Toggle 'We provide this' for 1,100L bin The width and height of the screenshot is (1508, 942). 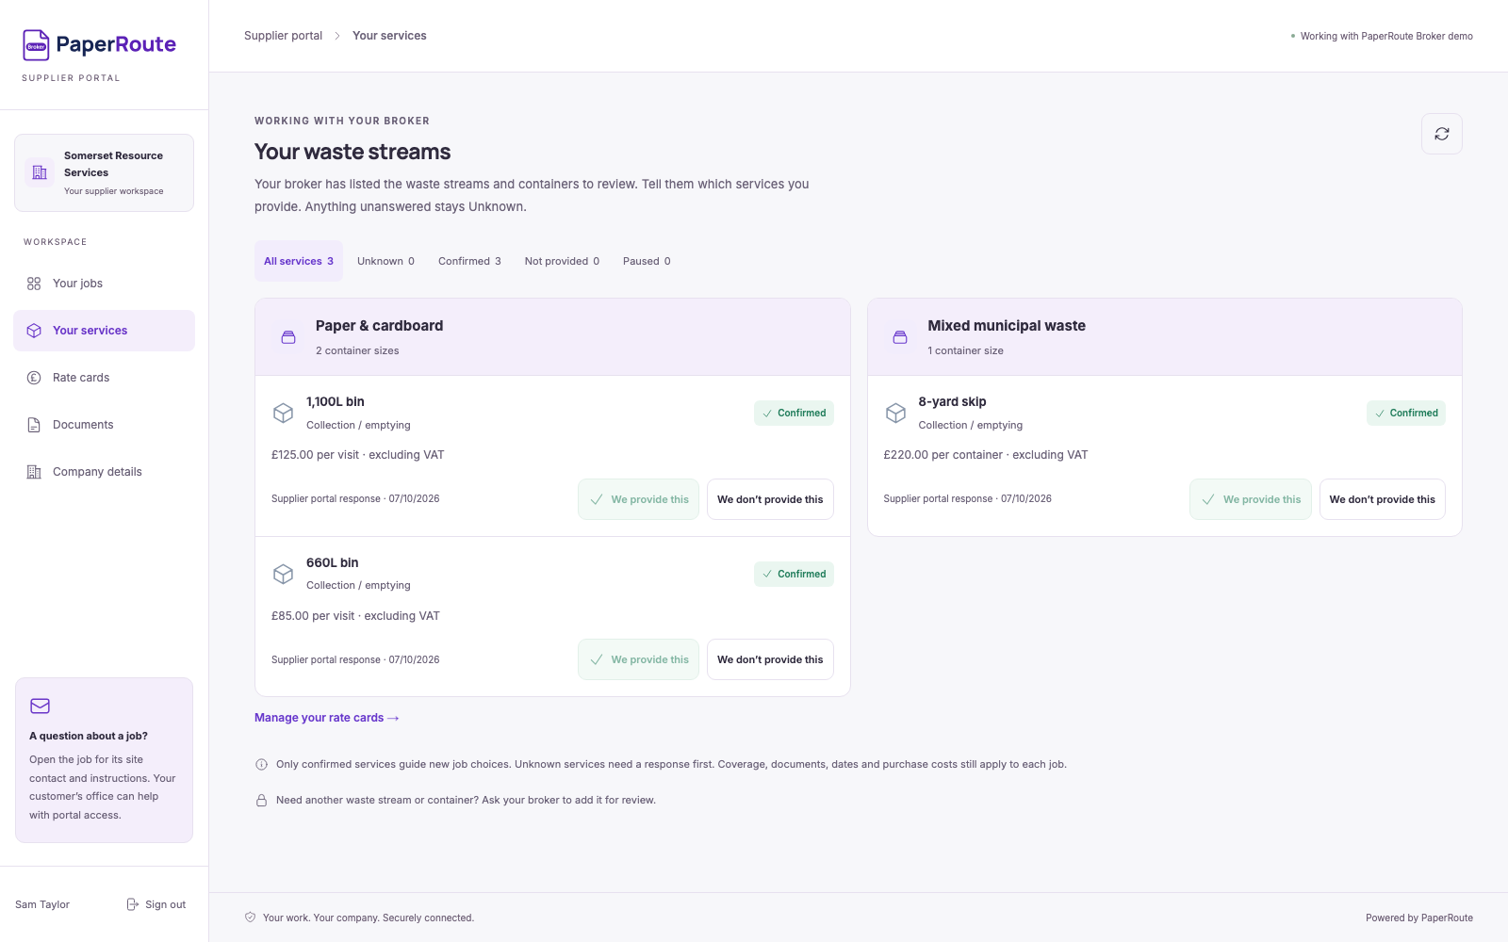pos(638,499)
